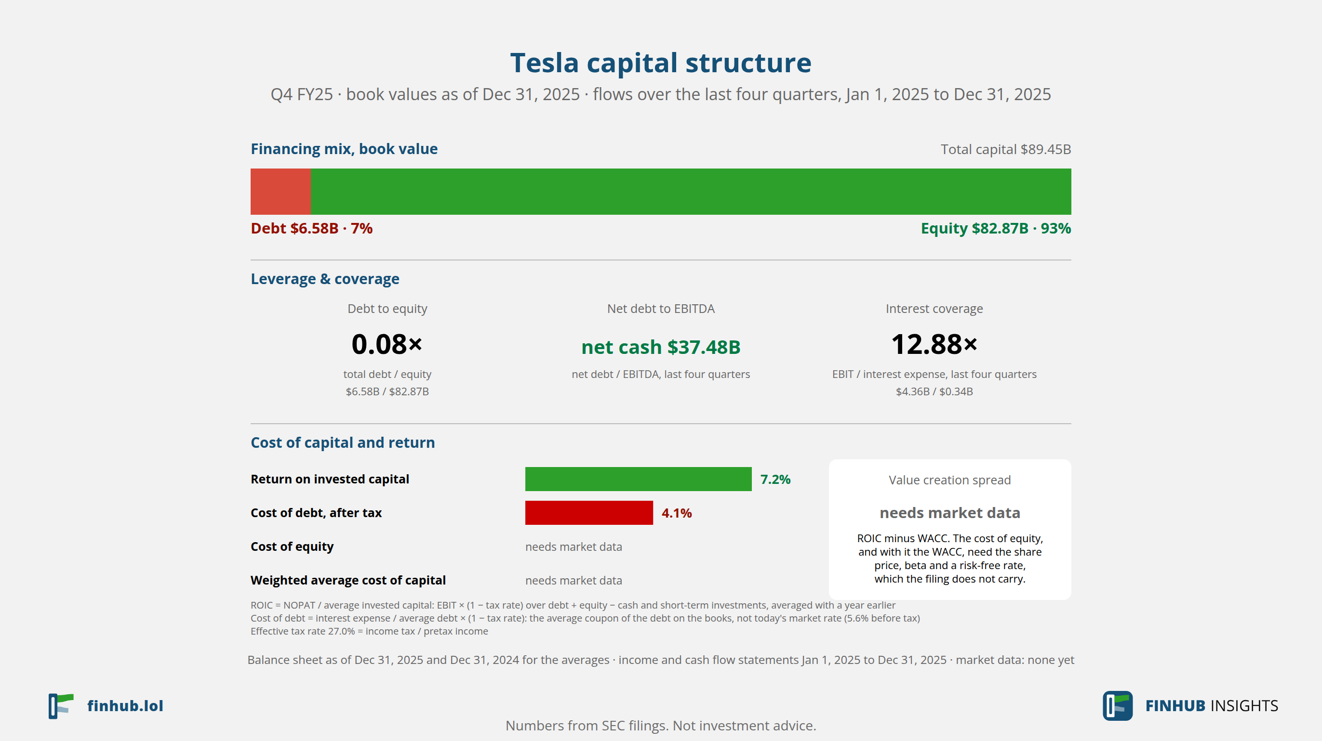Click the $4.36B / $0.34B figures
Screen dimensions: 1322x741
935,392
